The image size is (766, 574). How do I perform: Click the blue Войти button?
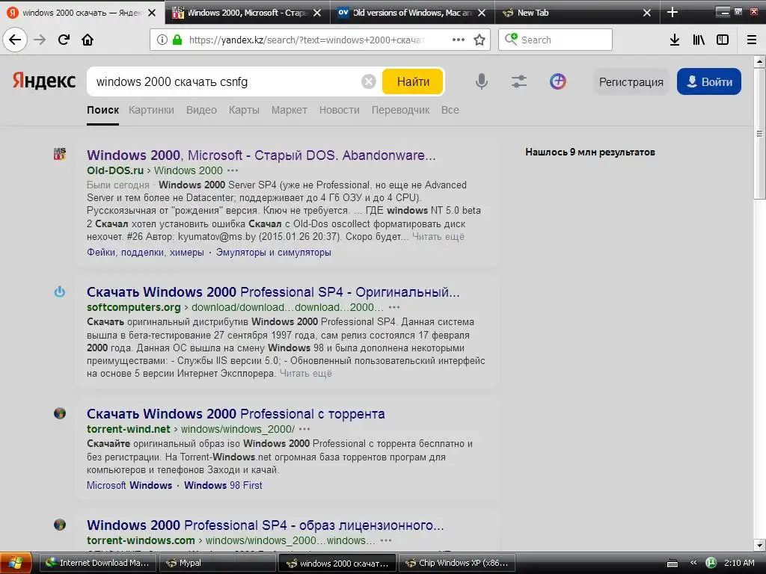tap(709, 81)
